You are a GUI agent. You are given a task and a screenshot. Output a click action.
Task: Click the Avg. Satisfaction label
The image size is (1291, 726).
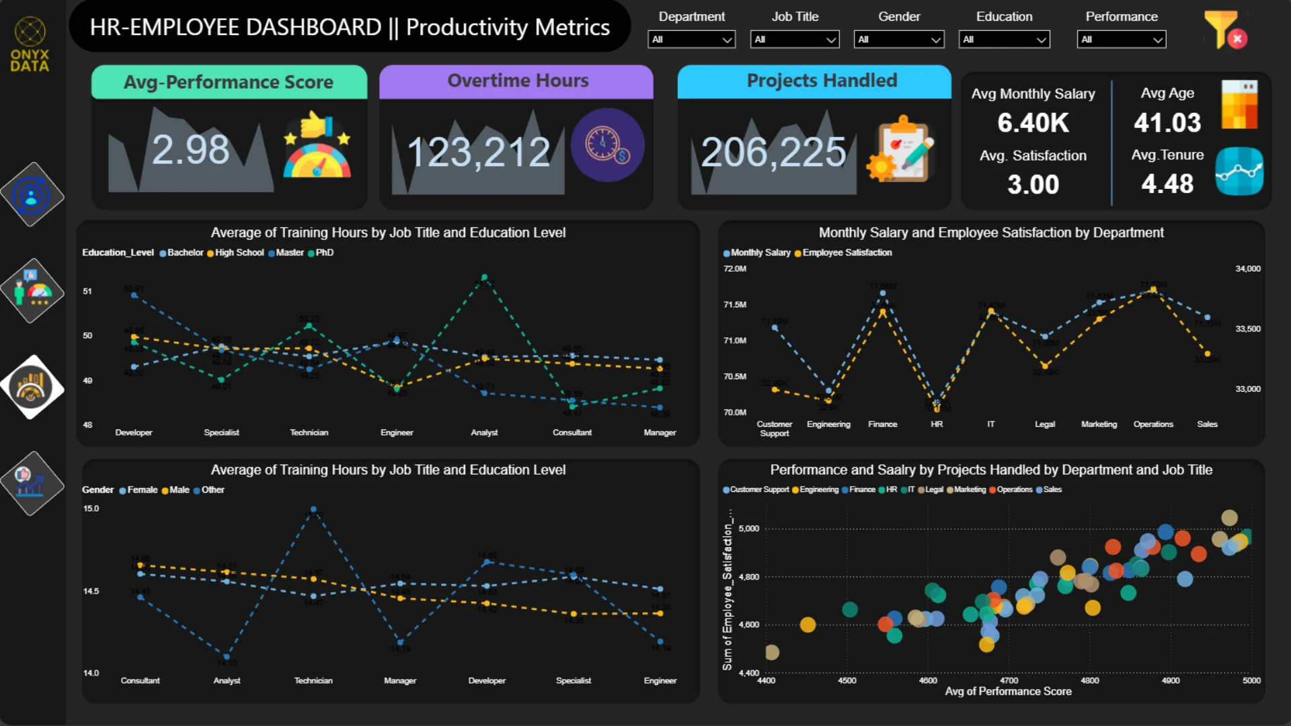pyautogui.click(x=1033, y=156)
